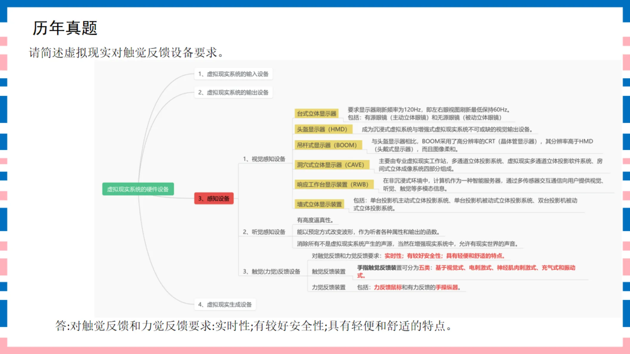Click branch 1、视觉感知设备
The width and height of the screenshot is (630, 354).
pos(264,159)
